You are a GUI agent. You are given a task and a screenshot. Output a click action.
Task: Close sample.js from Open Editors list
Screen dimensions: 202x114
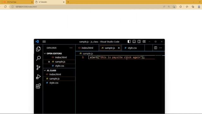click(49, 62)
